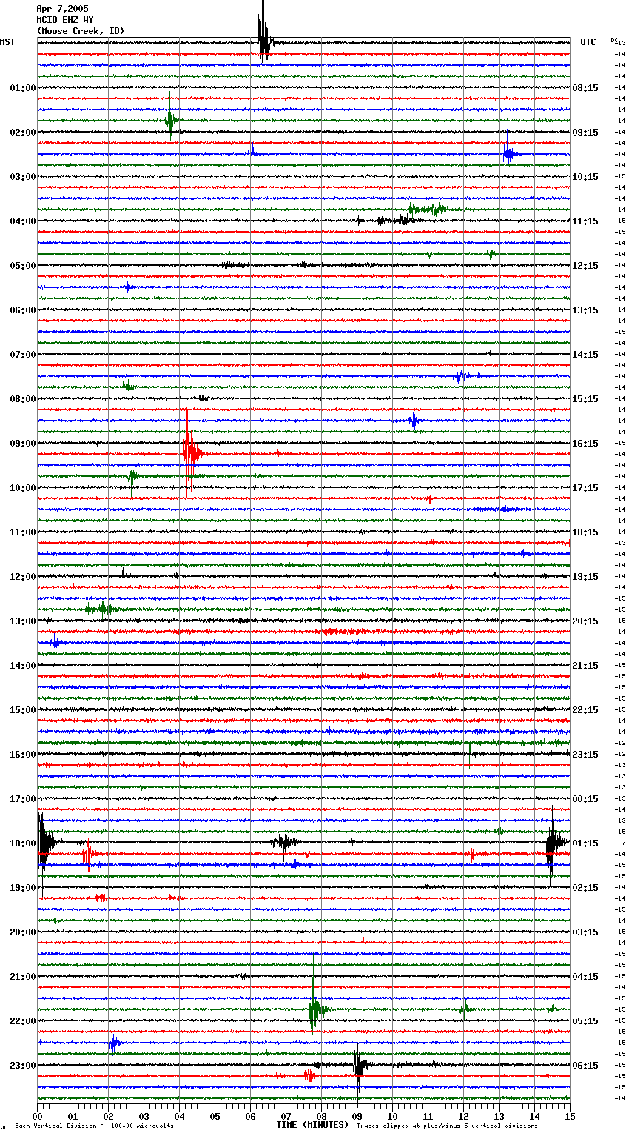Click the station code 'MCID EHZ WY'

point(65,20)
